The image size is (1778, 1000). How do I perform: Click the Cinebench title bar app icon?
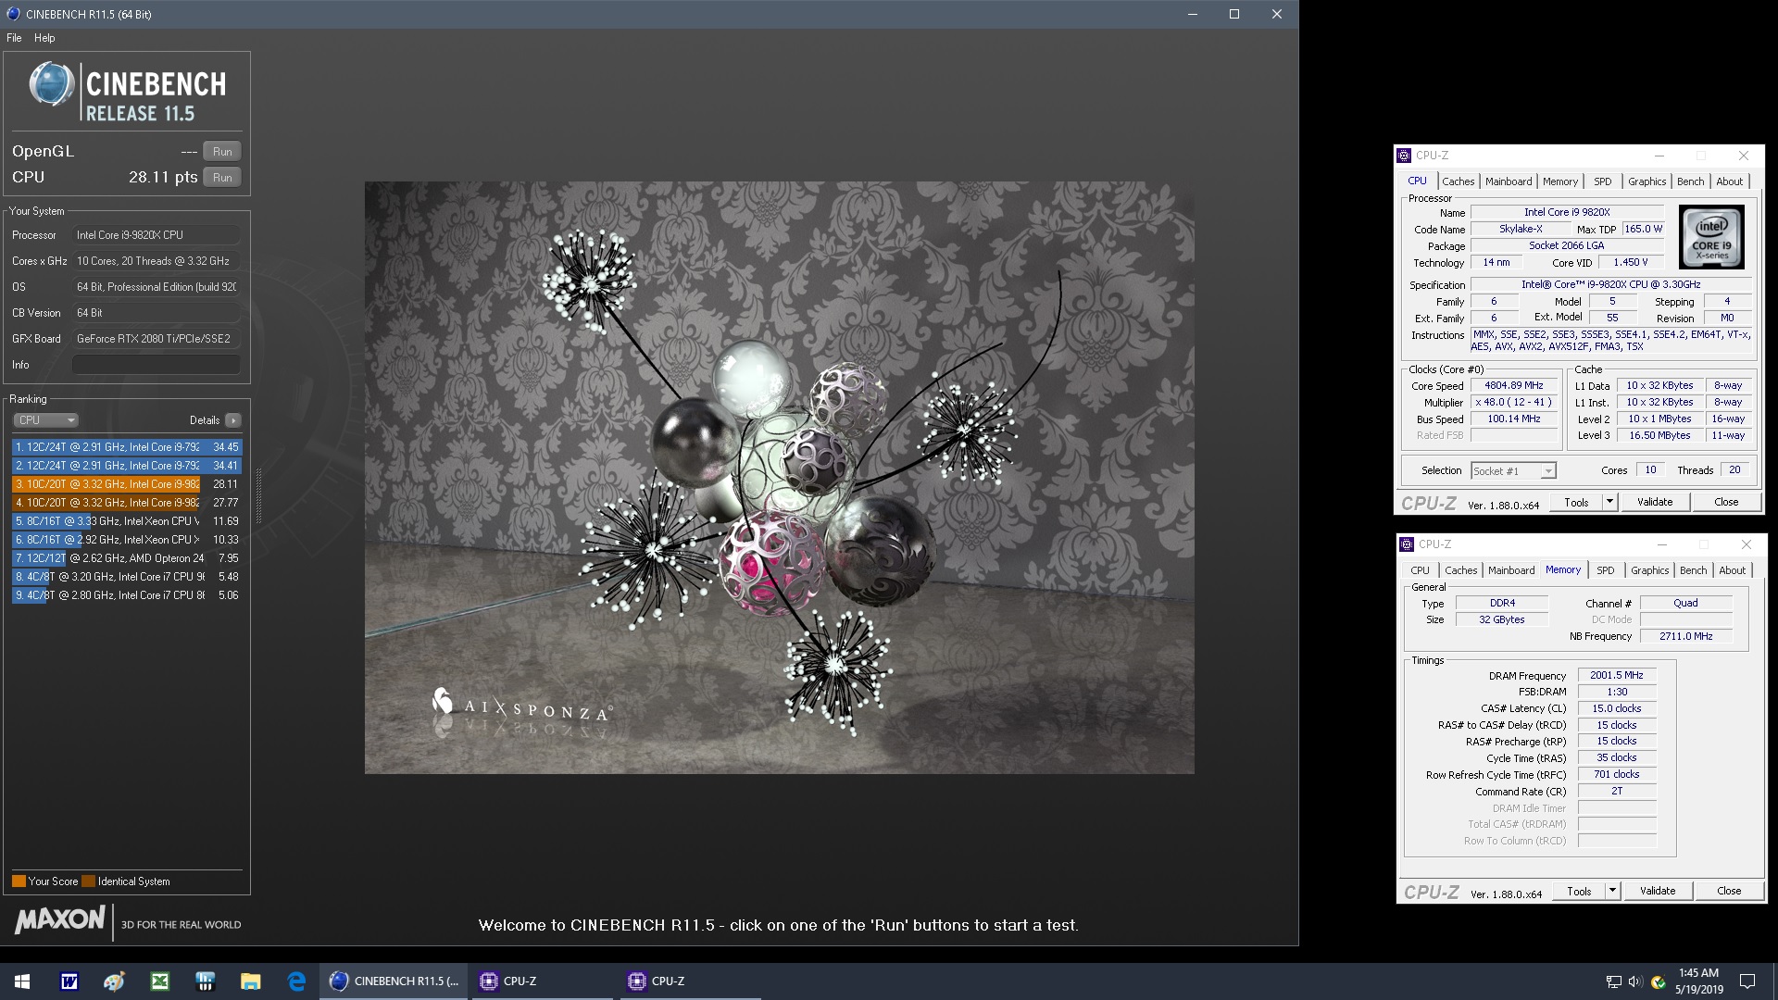pyautogui.click(x=13, y=14)
